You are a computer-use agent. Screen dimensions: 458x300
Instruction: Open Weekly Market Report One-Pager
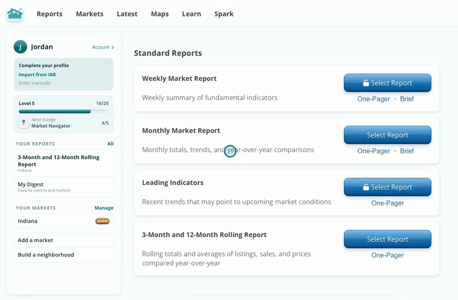coord(374,98)
